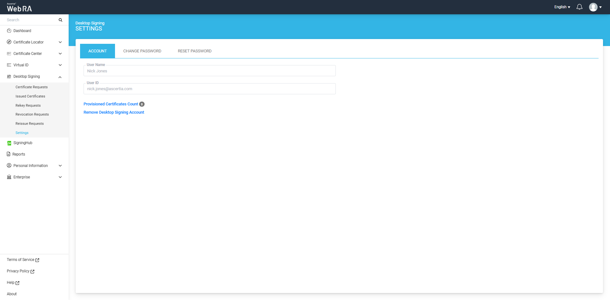
Task: Expand the Certificate Locator menu chevron
Action: pos(60,42)
